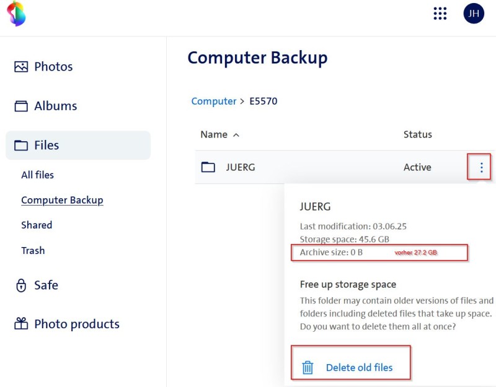The image size is (496, 387).
Task: Click the Computer breadcrumb link
Action: click(x=213, y=101)
